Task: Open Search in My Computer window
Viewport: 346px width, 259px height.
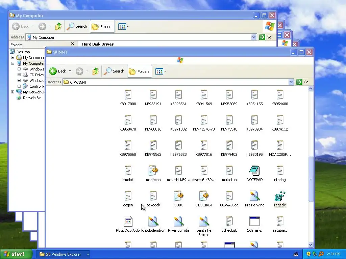Action: pyautogui.click(x=77, y=26)
